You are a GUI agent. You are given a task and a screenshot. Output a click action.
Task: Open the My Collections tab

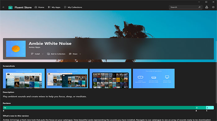coord(73,7)
